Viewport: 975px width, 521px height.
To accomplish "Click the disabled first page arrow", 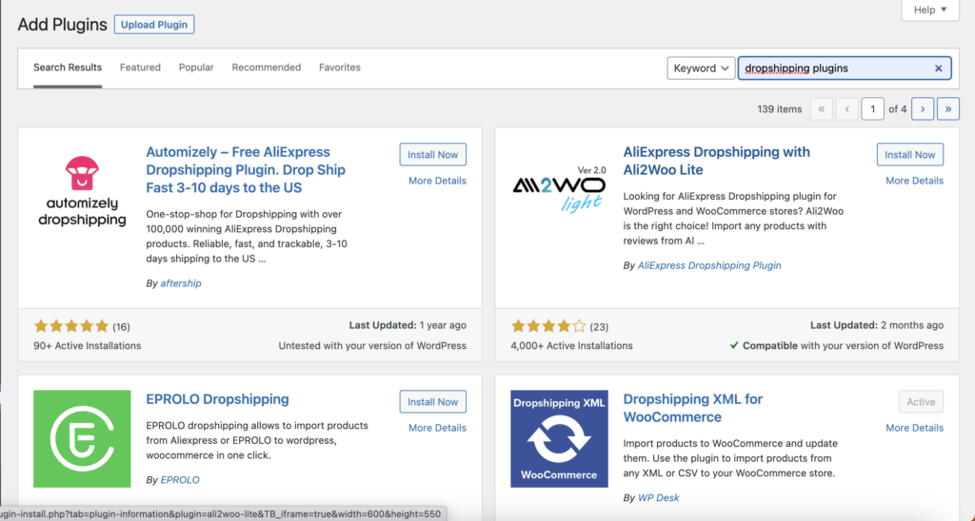I will (x=822, y=108).
